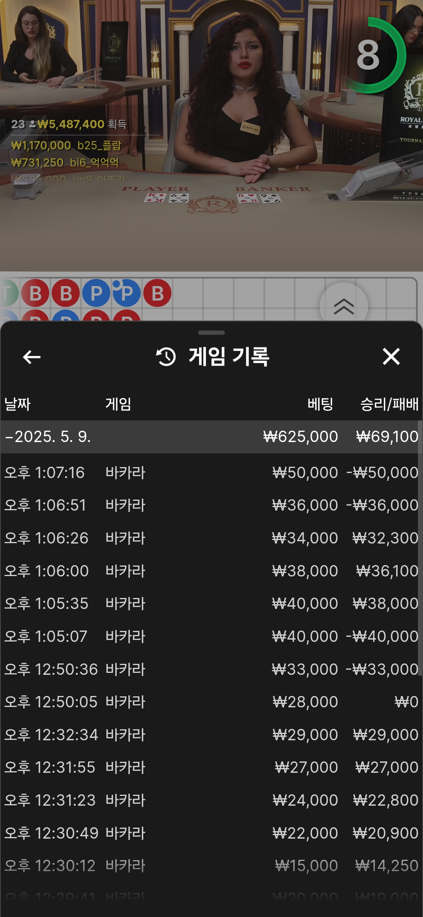Open the 오후 12:32:34 ₩29,000 record
423x917 pixels.
tap(211, 735)
